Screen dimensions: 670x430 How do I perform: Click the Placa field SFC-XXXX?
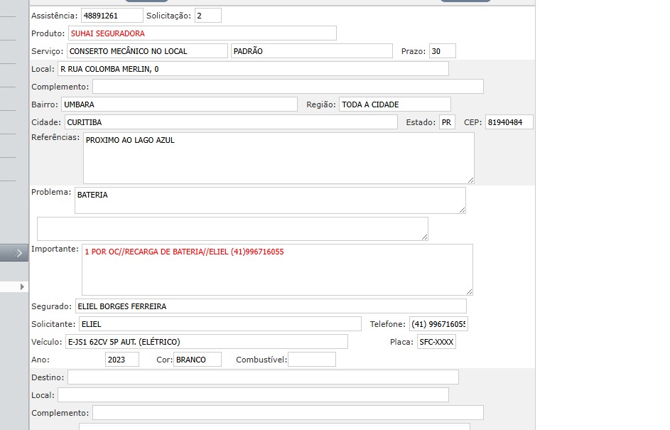pyautogui.click(x=436, y=342)
